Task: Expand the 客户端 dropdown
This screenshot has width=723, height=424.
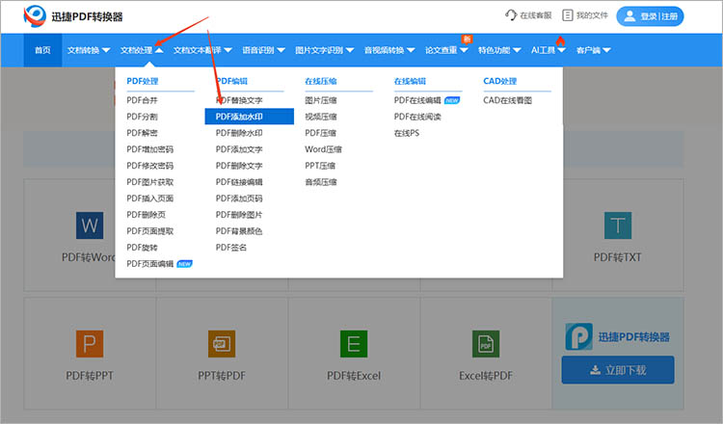Action: coord(593,50)
